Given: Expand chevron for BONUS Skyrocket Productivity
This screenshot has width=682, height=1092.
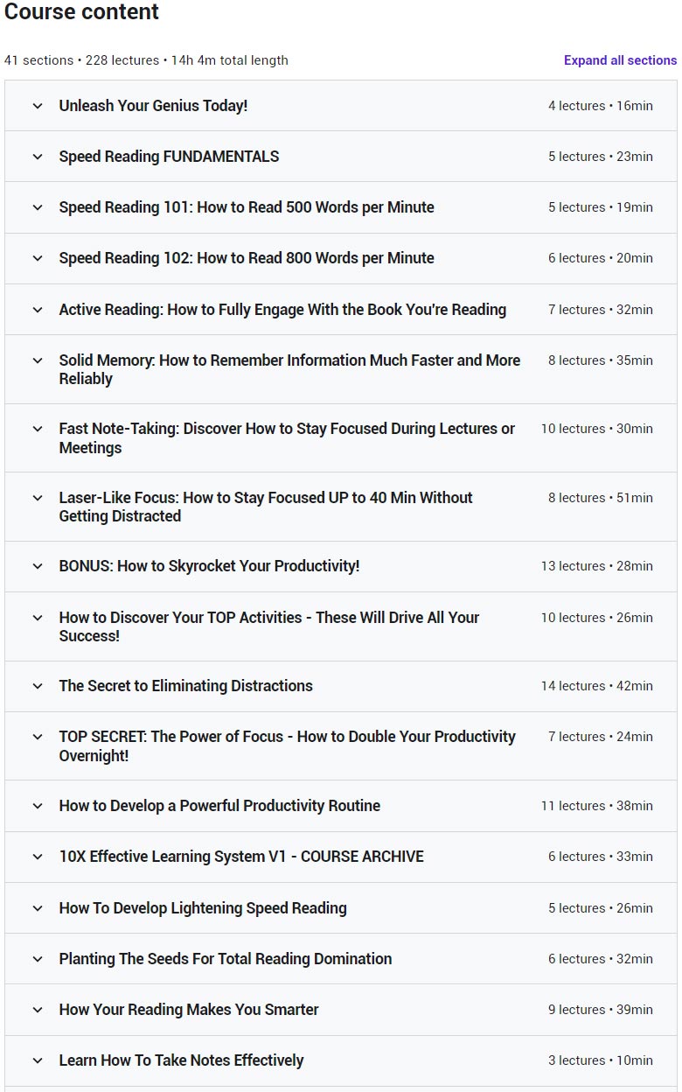Looking at the screenshot, I should [38, 566].
